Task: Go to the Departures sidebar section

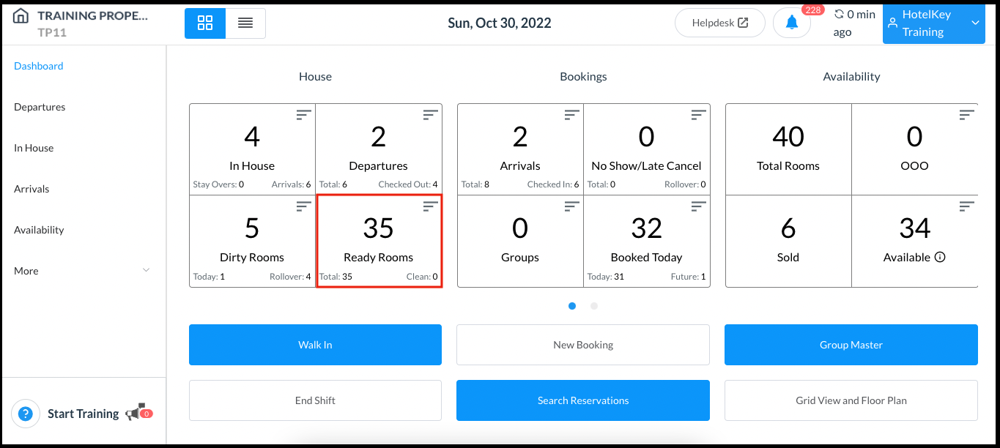Action: (x=39, y=107)
